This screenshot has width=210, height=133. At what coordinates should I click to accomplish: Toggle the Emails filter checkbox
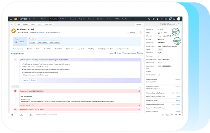coord(115,53)
